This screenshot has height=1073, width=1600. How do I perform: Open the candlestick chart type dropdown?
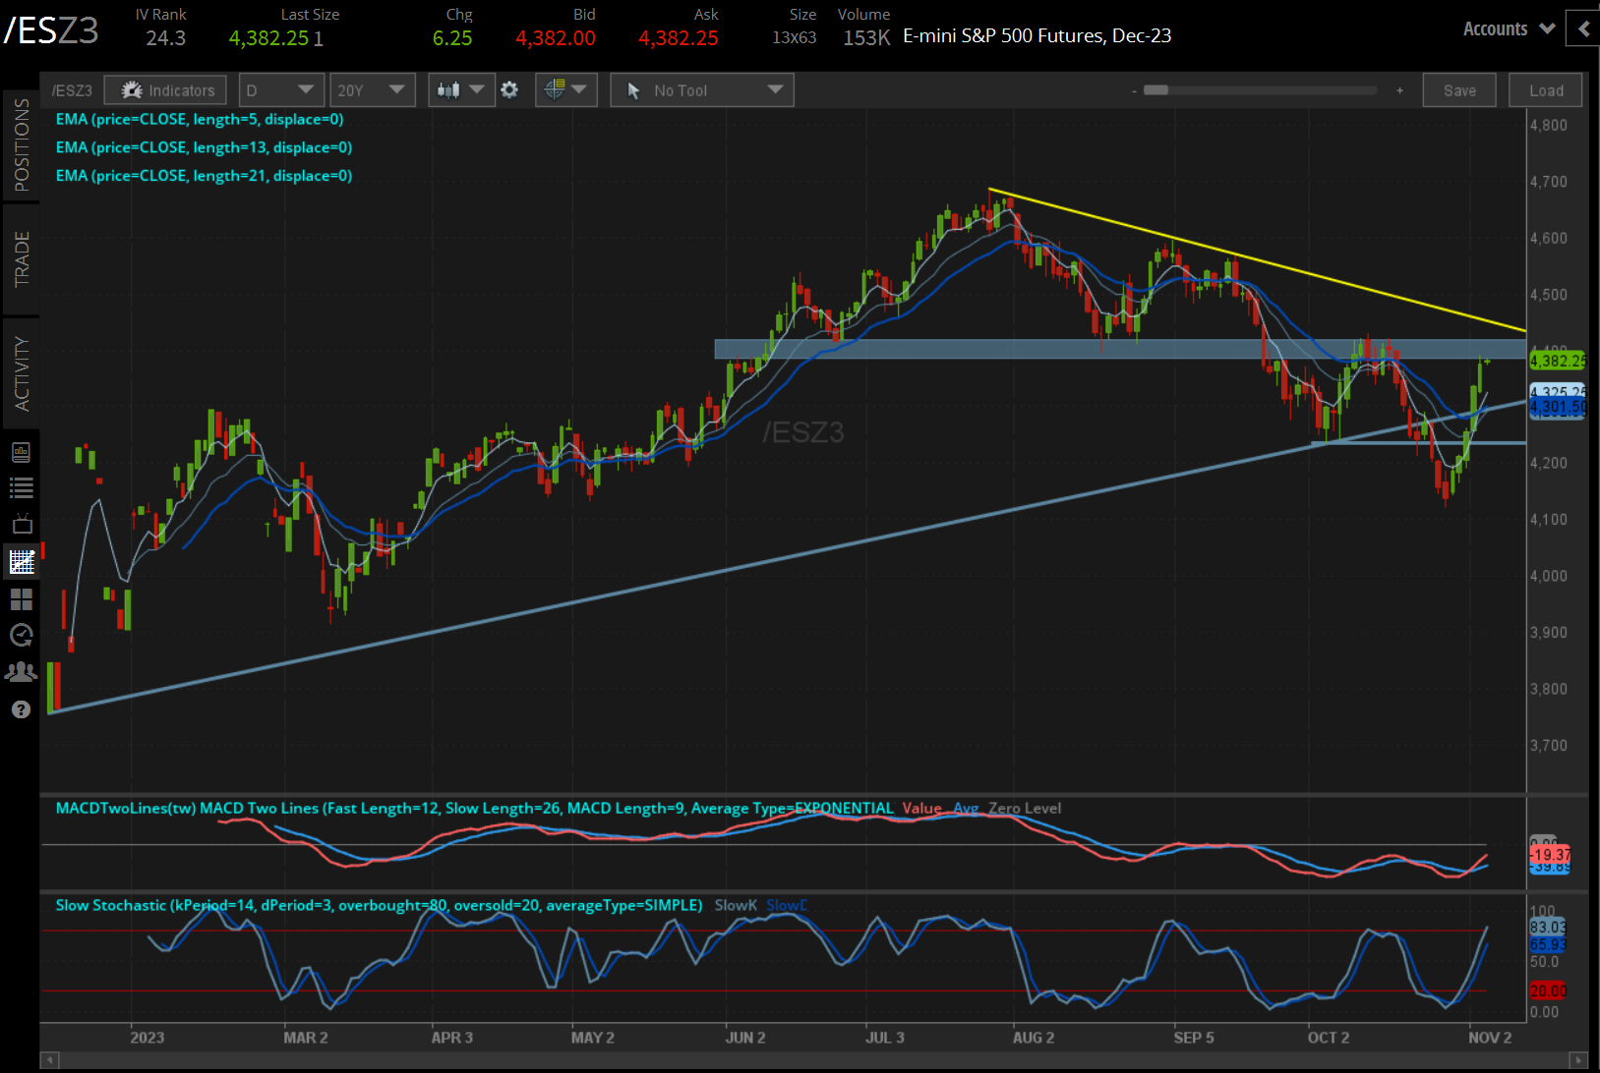(x=460, y=90)
